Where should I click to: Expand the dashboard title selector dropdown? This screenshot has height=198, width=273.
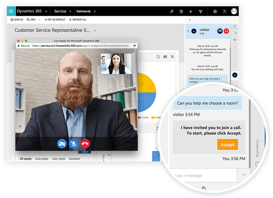click(x=95, y=31)
